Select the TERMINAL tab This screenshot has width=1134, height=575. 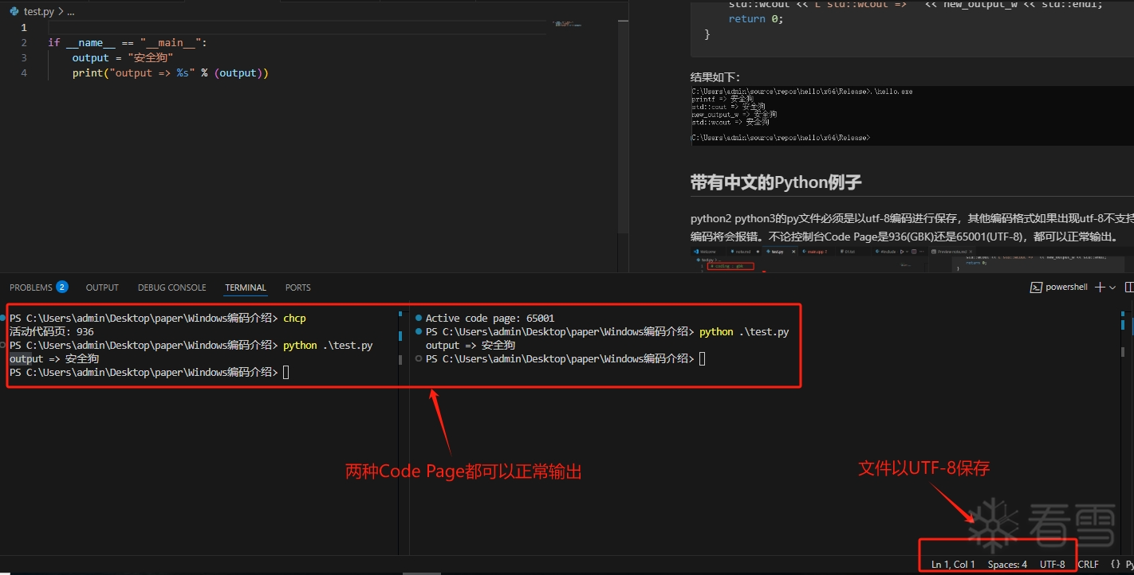click(246, 287)
